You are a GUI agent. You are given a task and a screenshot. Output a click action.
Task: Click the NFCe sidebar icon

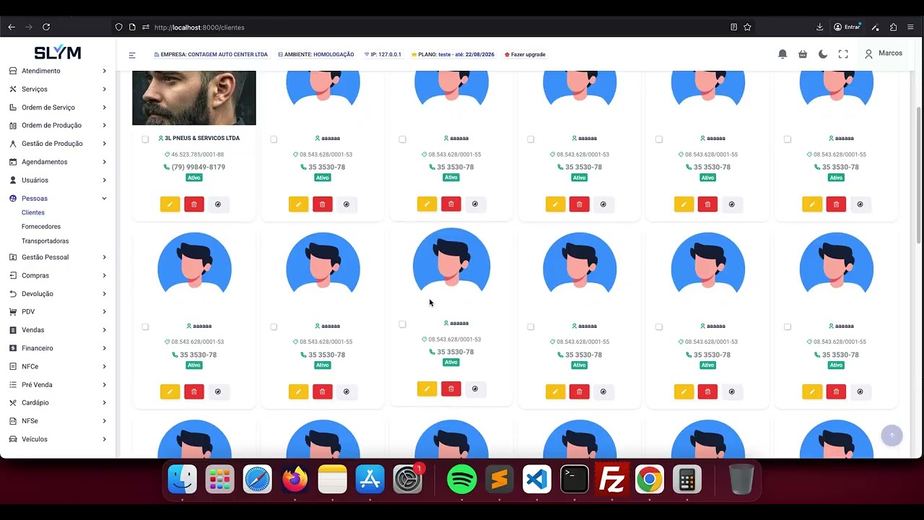click(x=13, y=366)
